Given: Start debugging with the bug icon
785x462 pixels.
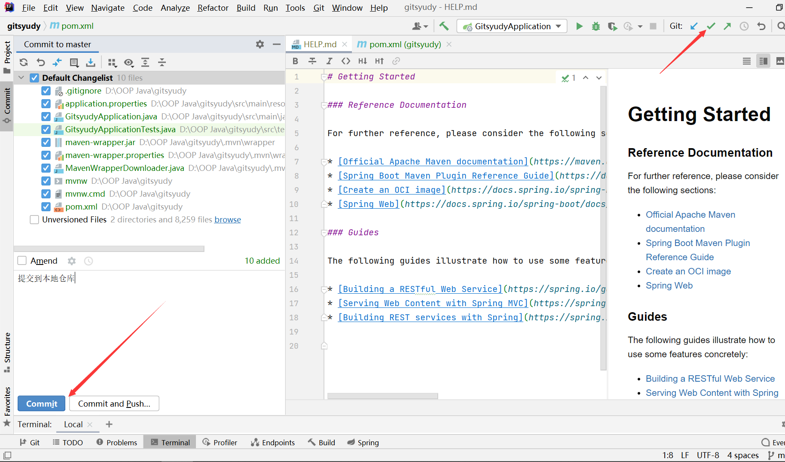Looking at the screenshot, I should 596,26.
